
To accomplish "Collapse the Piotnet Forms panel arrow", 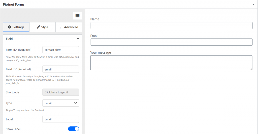I will coord(253,5).
